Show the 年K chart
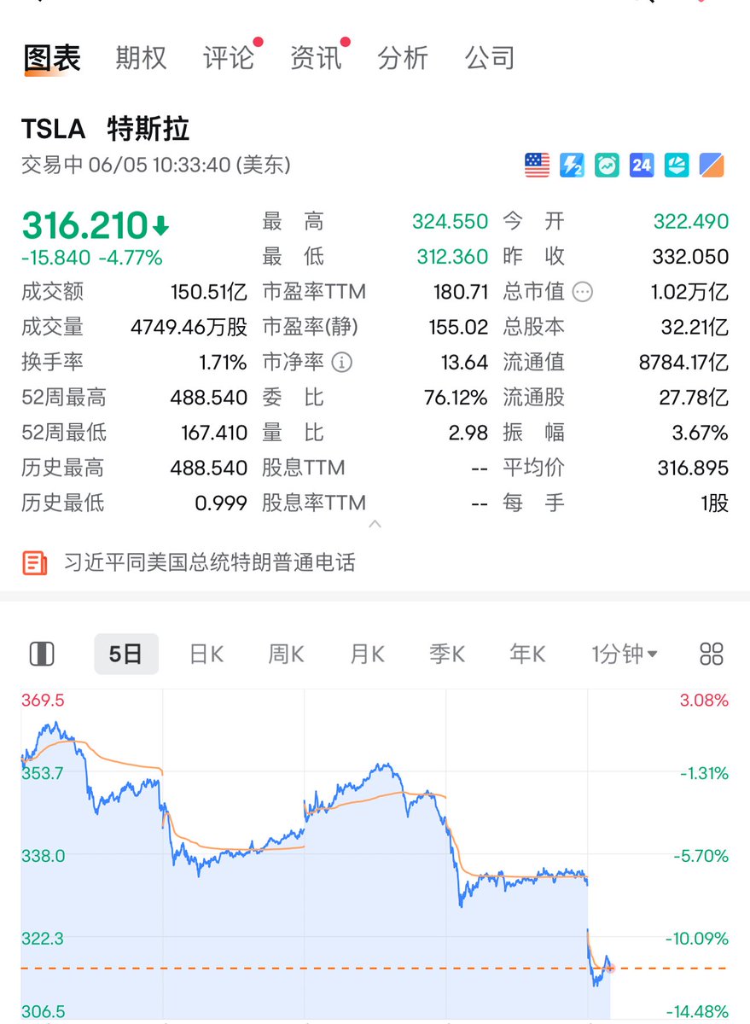The height and width of the screenshot is (1024, 750). (x=527, y=655)
